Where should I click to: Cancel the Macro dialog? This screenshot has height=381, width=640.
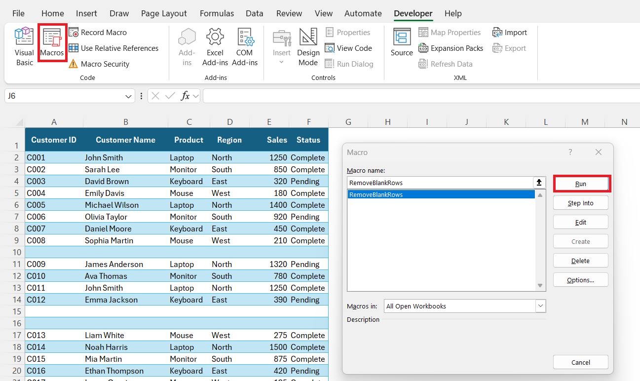(581, 362)
